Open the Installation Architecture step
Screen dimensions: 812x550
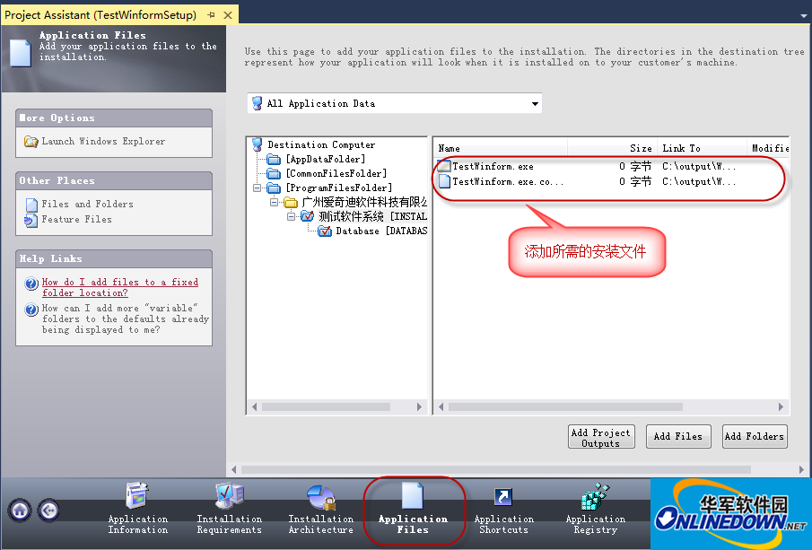tap(321, 509)
